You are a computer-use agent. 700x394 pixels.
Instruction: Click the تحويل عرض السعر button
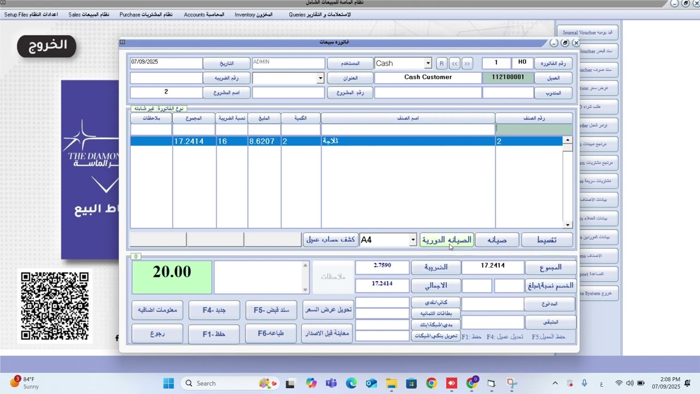click(x=328, y=310)
